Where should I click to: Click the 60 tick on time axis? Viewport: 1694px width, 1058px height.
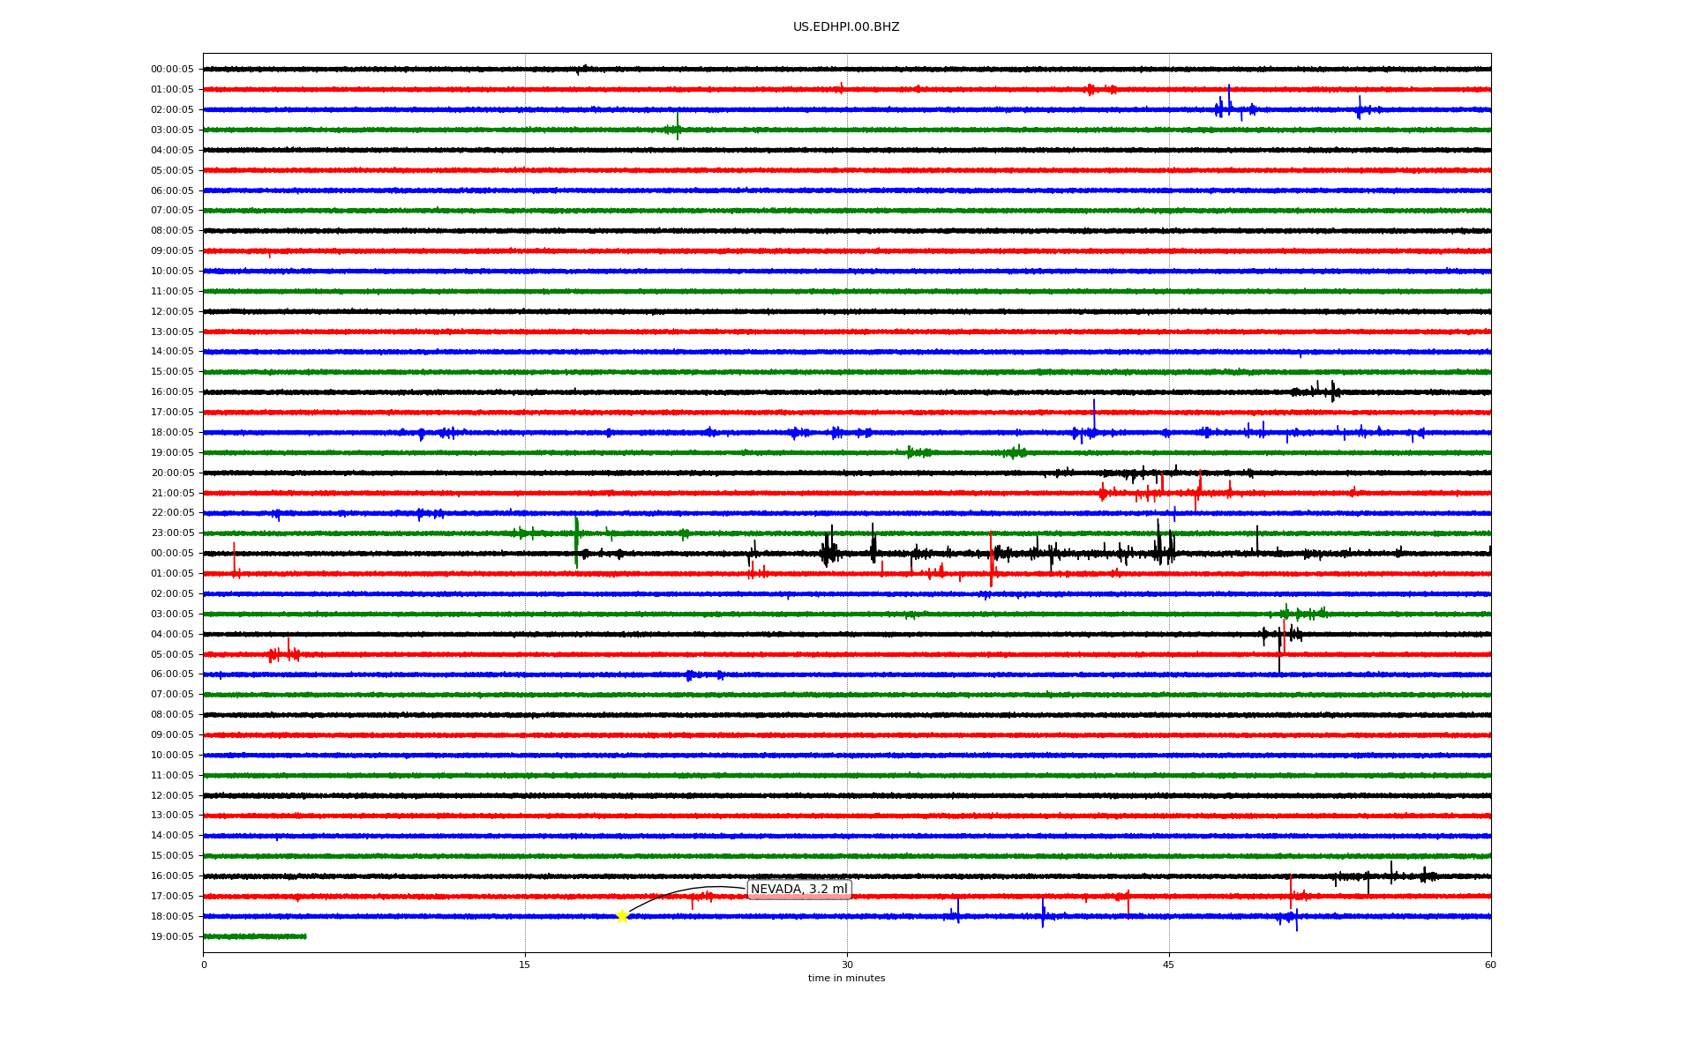point(1490,965)
